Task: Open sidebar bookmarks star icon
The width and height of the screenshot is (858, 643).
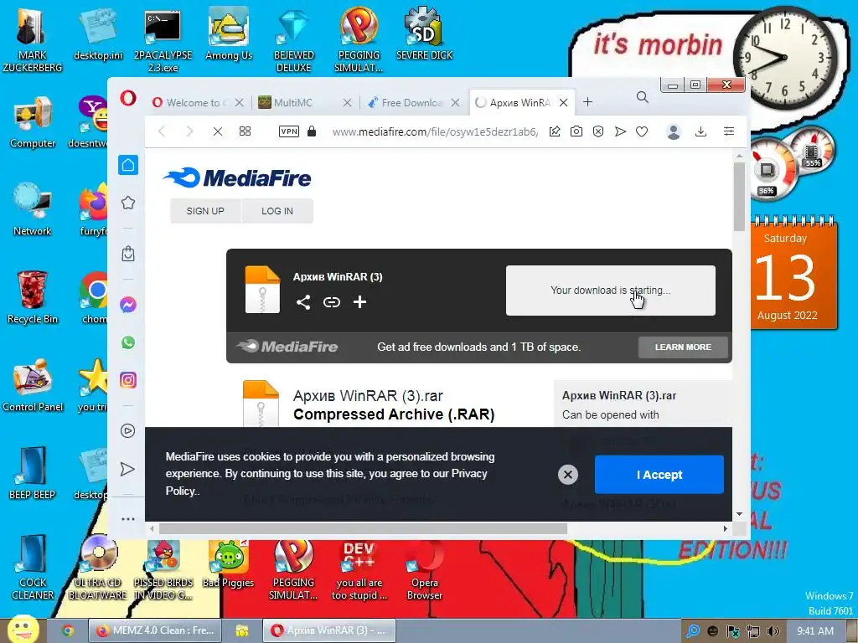Action: 128,203
